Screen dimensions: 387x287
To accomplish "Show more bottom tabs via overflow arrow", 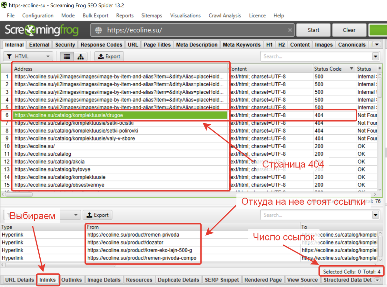I will coord(378,280).
